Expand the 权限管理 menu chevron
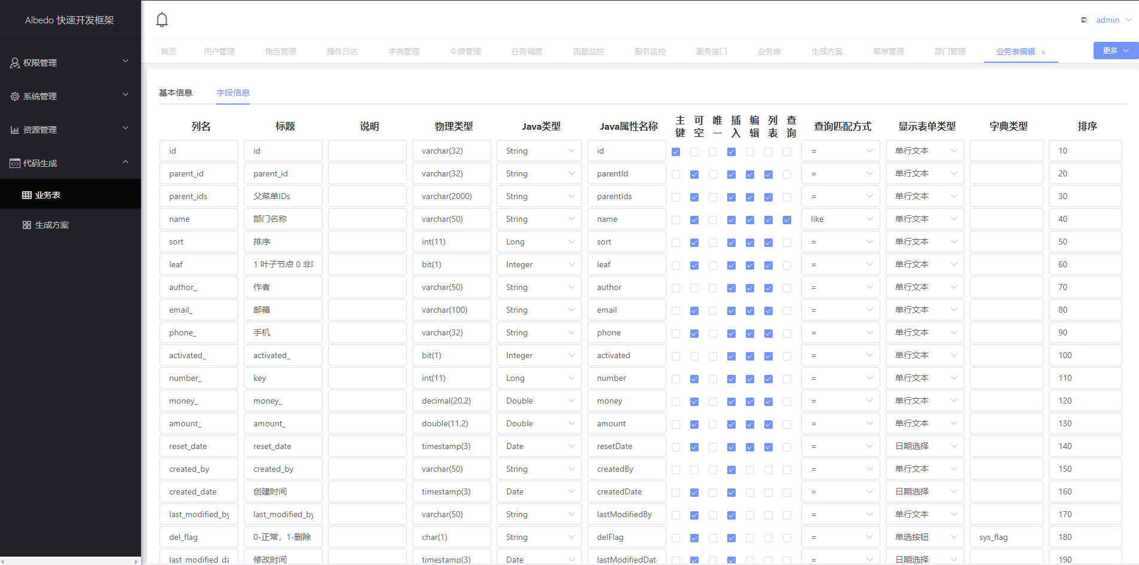Viewport: 1139px width, 565px height. pyautogui.click(x=125, y=61)
